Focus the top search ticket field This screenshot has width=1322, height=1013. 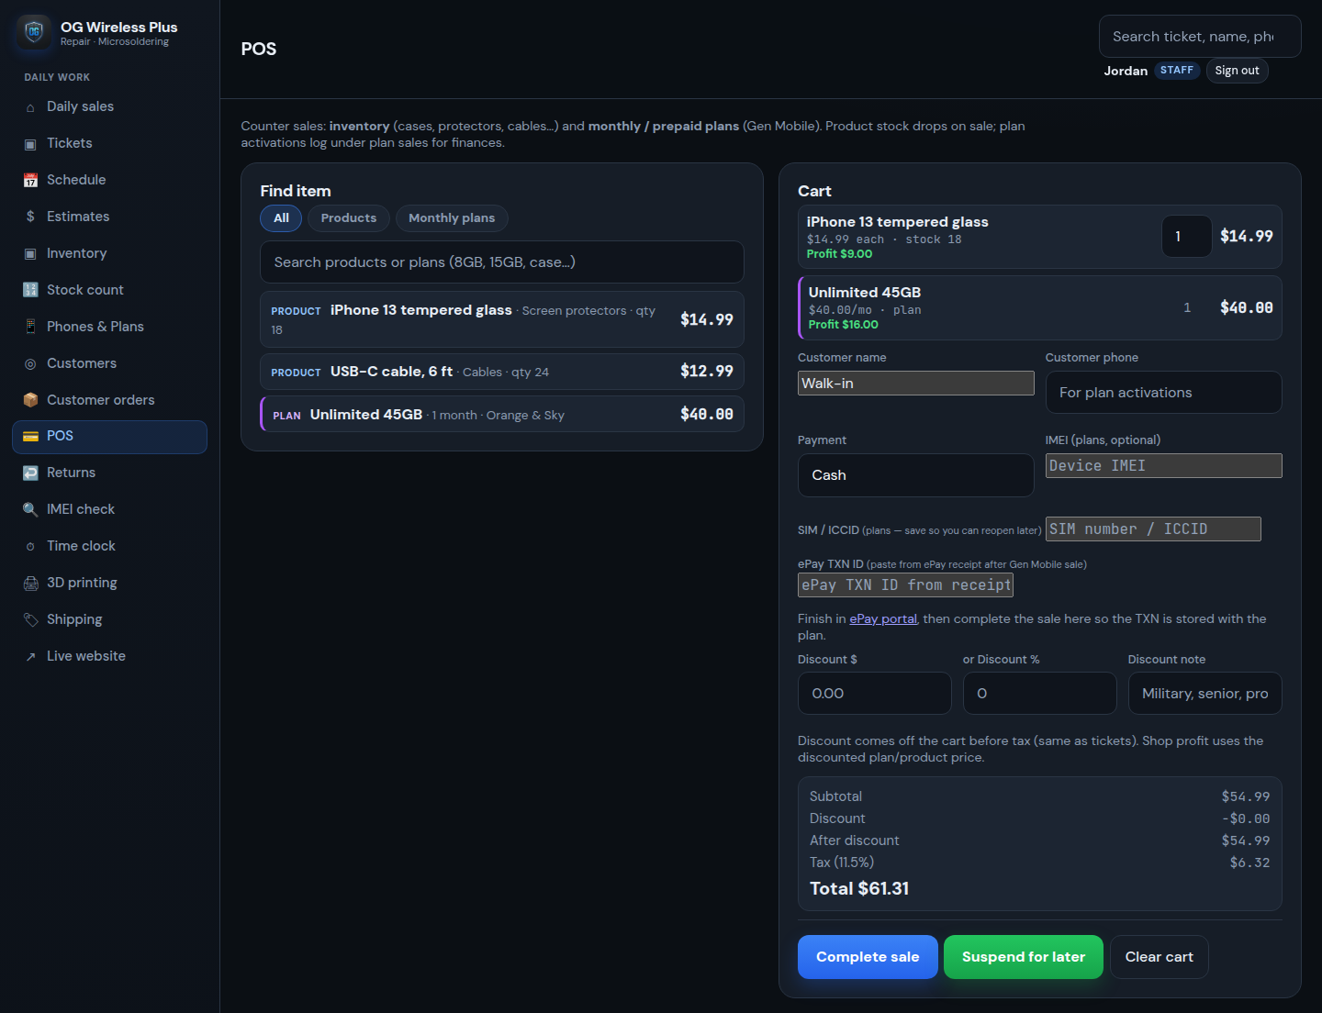(1200, 37)
